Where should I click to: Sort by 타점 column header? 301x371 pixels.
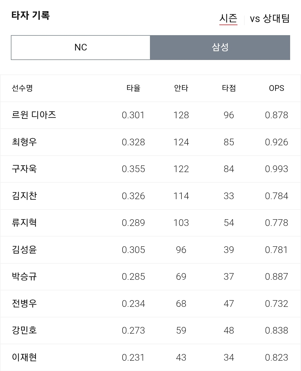coord(229,88)
